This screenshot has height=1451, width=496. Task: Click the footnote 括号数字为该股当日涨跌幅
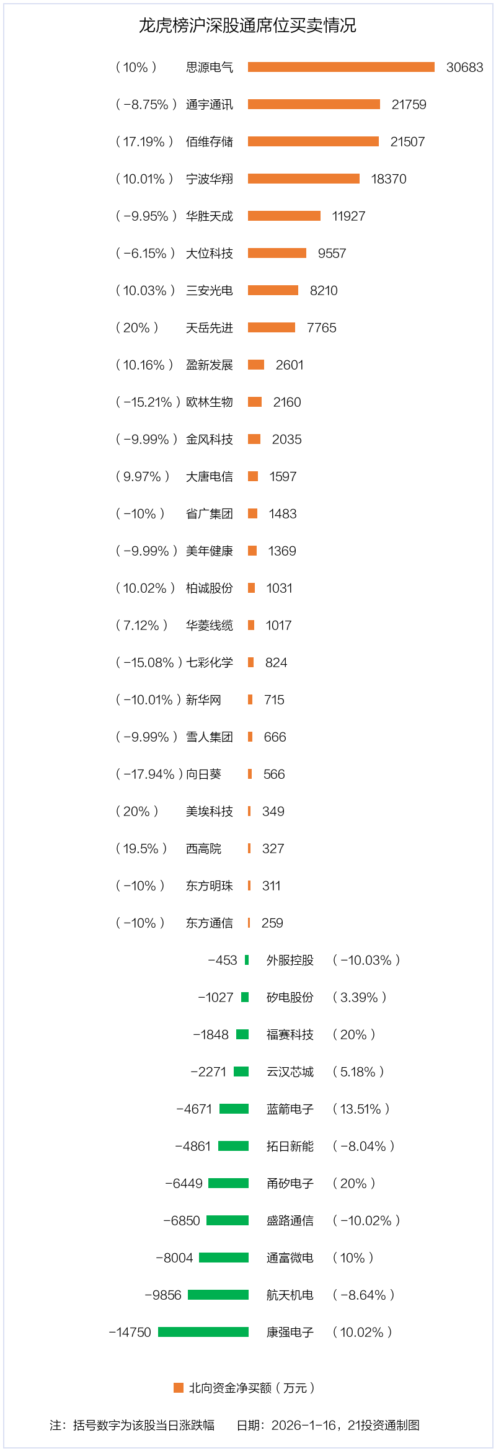pyautogui.click(x=144, y=1426)
